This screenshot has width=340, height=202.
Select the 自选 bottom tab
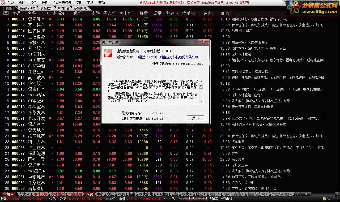[x=175, y=194]
